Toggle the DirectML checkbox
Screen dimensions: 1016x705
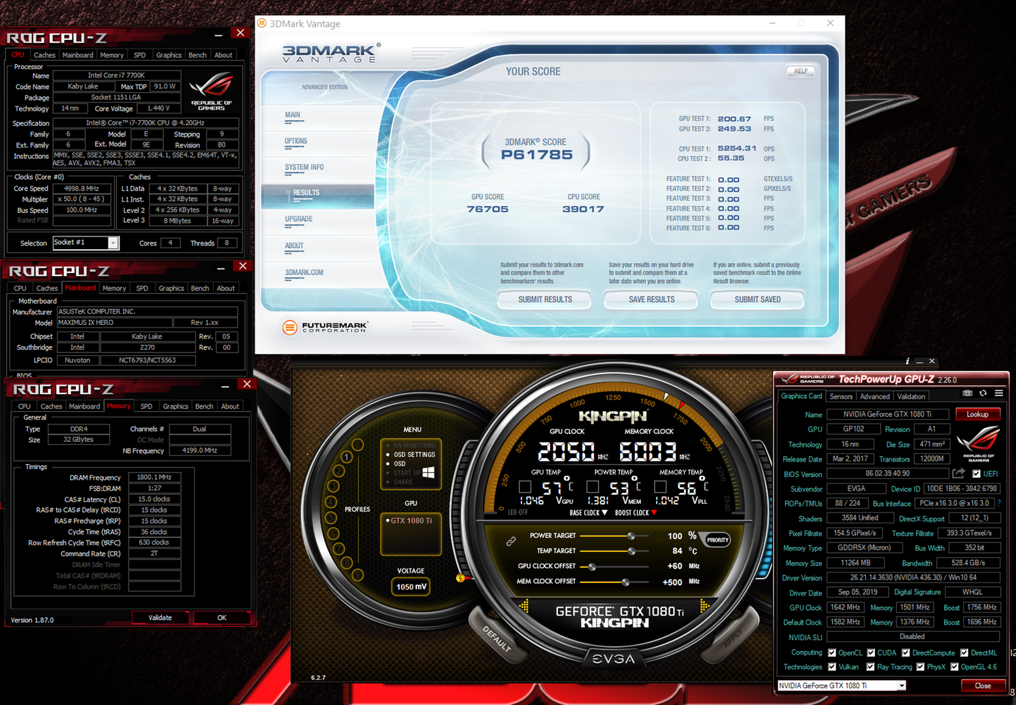tap(964, 653)
